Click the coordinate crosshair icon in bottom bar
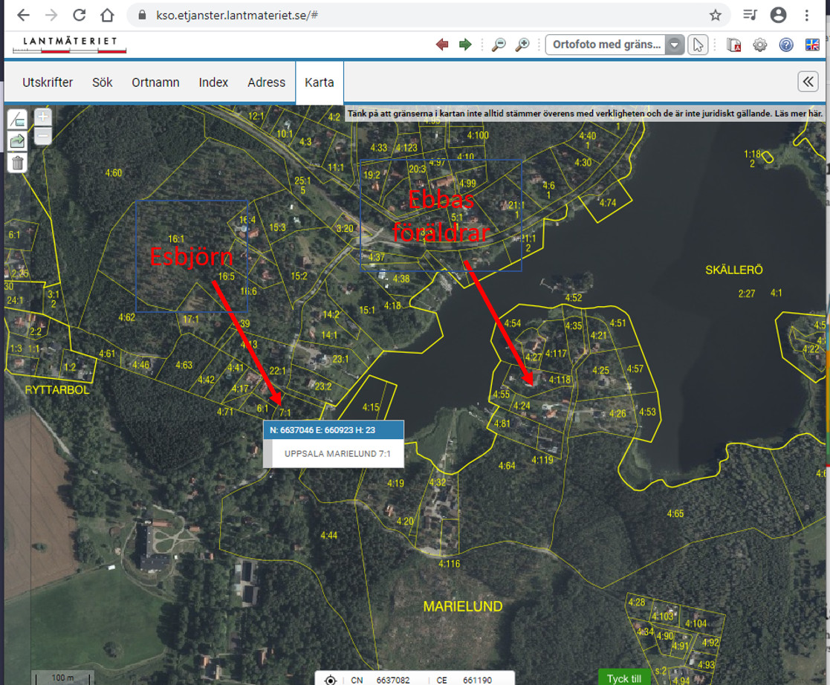830x685 pixels. coord(331,679)
